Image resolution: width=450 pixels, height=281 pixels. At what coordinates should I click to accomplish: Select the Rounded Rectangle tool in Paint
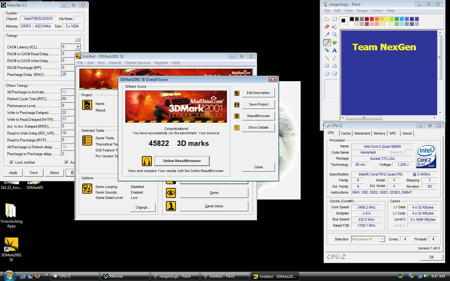pos(335,74)
